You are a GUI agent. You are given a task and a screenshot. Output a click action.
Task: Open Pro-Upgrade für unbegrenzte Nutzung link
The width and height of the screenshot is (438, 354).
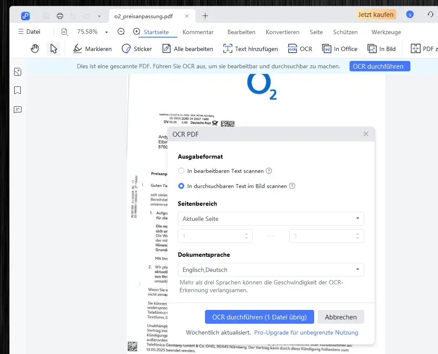tap(306, 332)
